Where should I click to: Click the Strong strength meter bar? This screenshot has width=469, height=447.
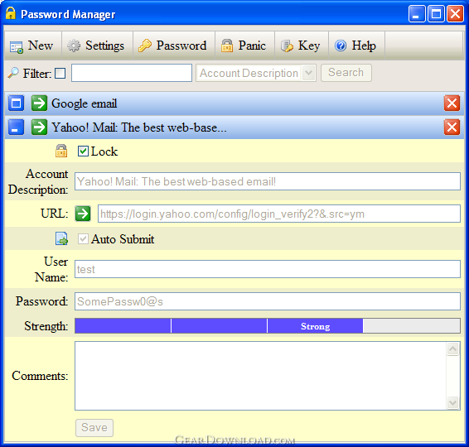click(x=268, y=325)
